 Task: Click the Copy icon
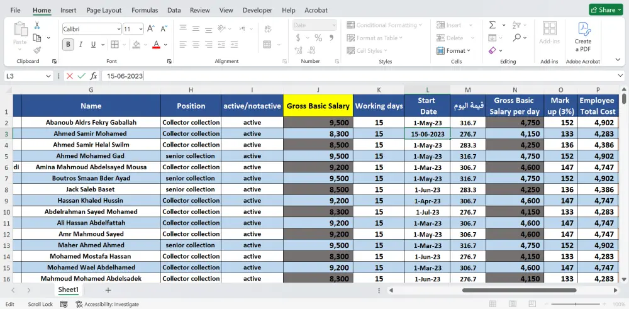click(37, 38)
